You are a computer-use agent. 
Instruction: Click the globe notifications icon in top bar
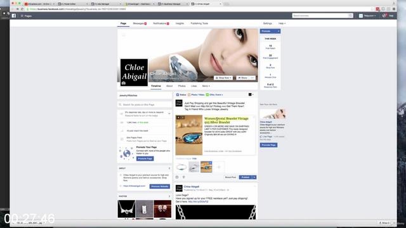coord(384,16)
